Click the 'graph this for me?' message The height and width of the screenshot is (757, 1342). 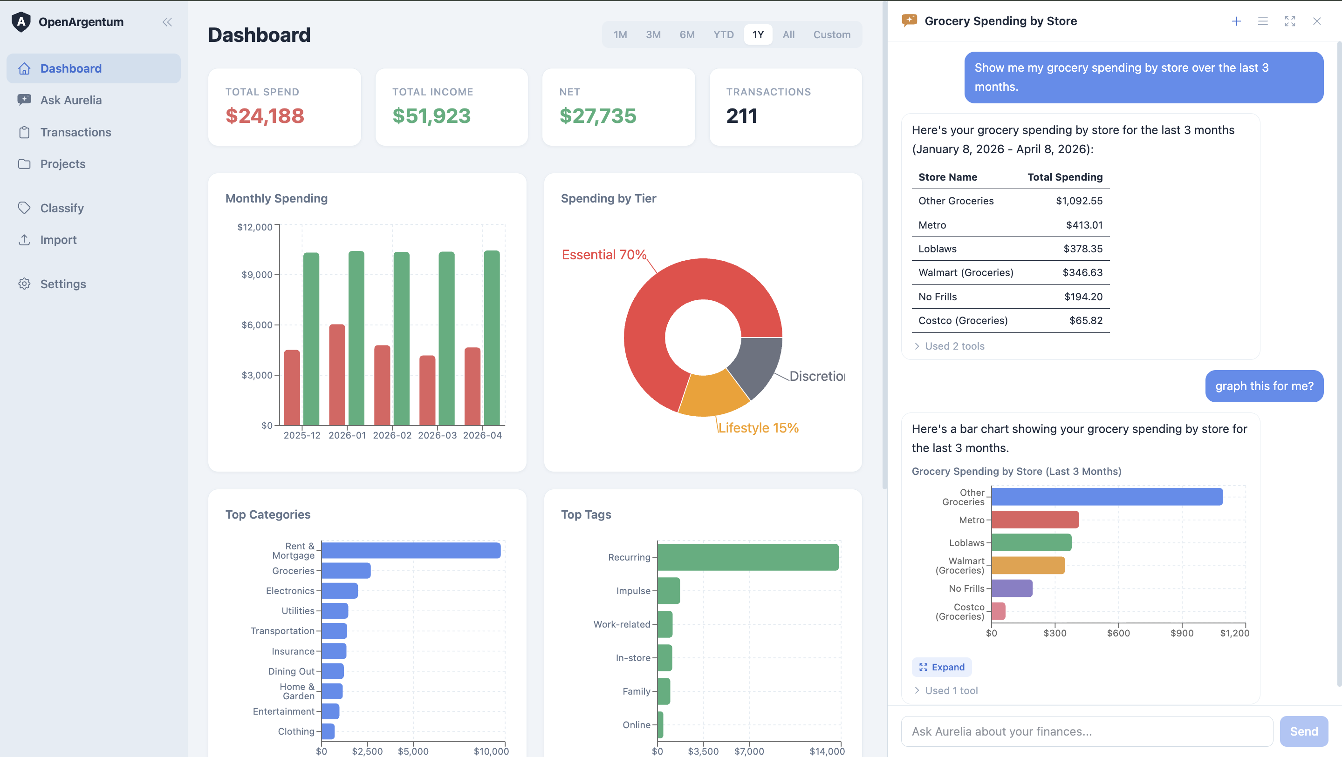pyautogui.click(x=1264, y=386)
